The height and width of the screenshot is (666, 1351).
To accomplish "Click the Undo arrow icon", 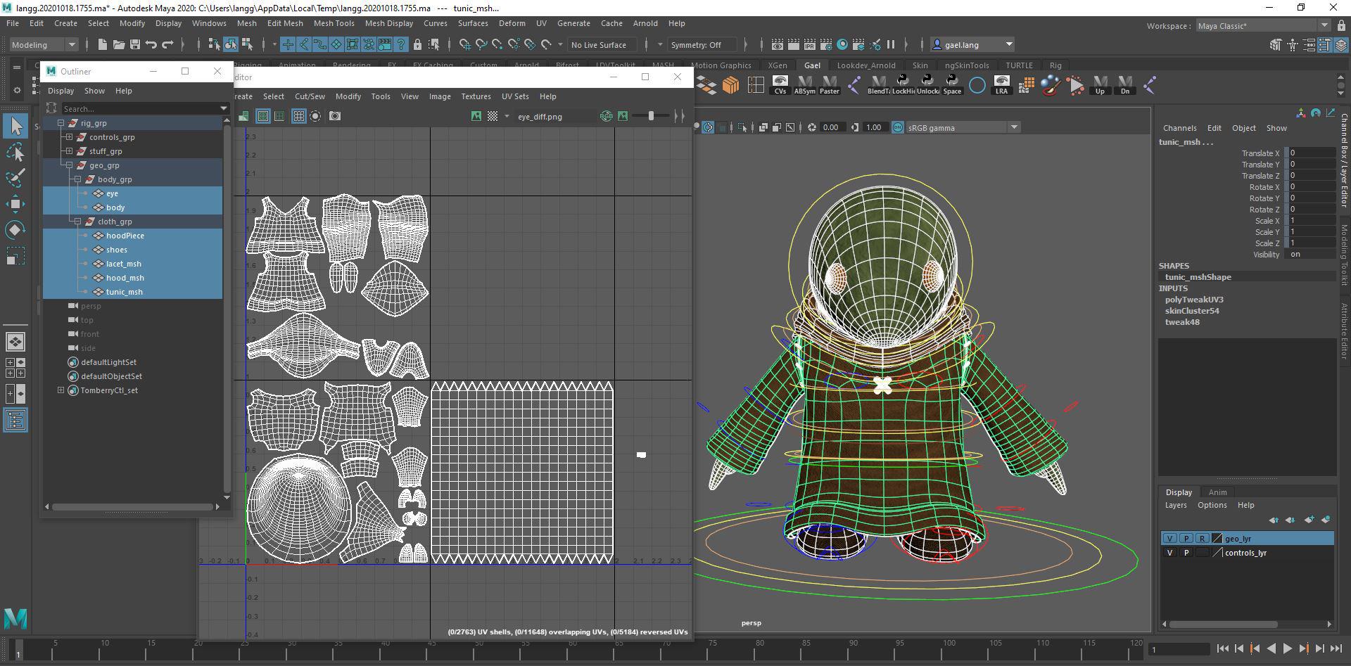I will [151, 44].
